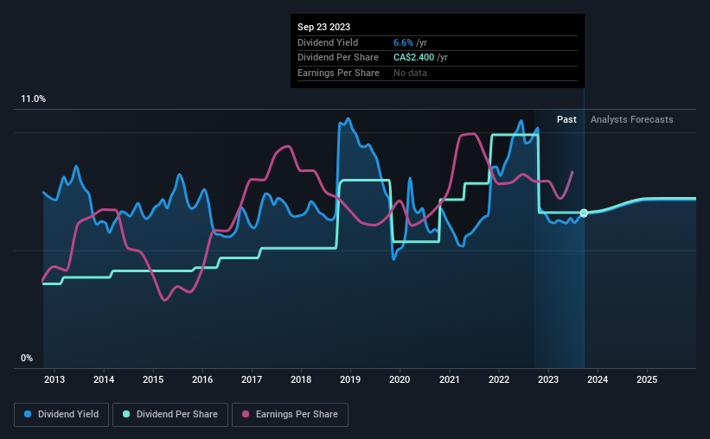This screenshot has width=710, height=439.
Task: Click the 2014 x-axis label
Action: tap(104, 379)
